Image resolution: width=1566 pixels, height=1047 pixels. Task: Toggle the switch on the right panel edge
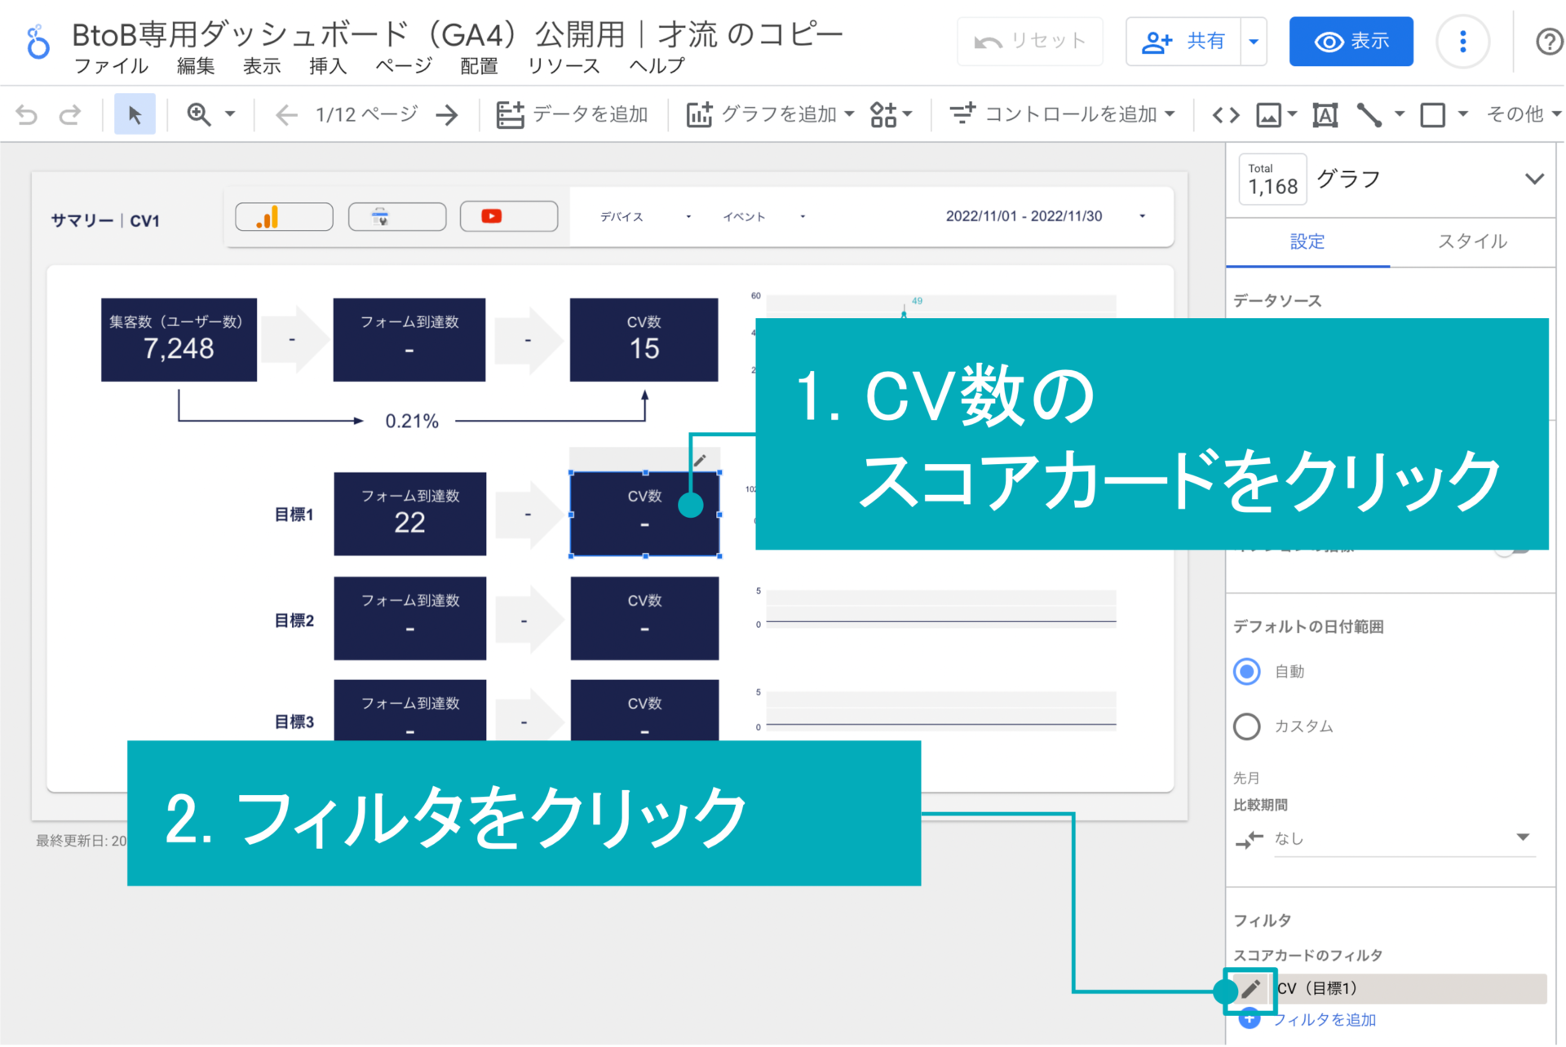pos(1510,550)
